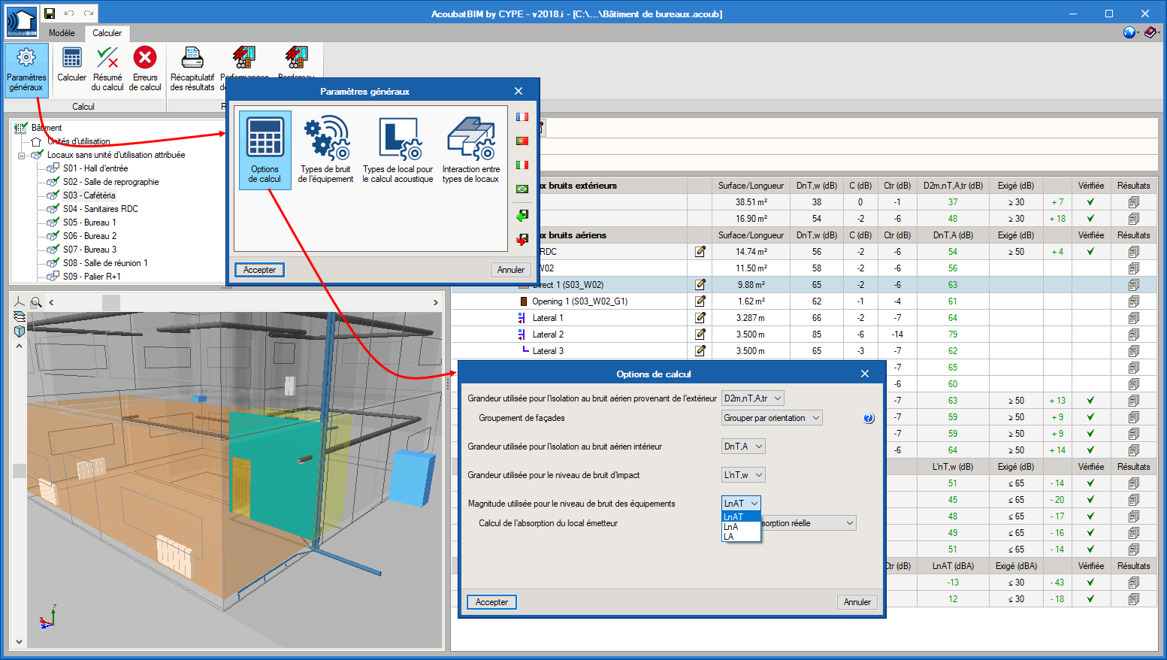Open the D2m,nT,A,tr dropdown
This screenshot has width=1167, height=660.
pyautogui.click(x=753, y=398)
